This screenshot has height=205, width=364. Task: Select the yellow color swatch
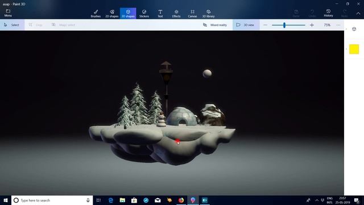point(354,49)
